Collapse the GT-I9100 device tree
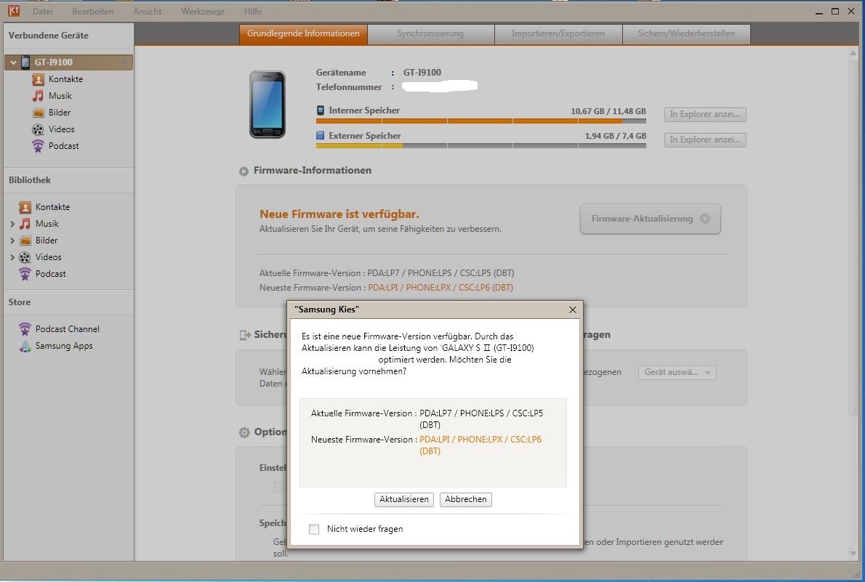865x582 pixels. click(x=13, y=62)
